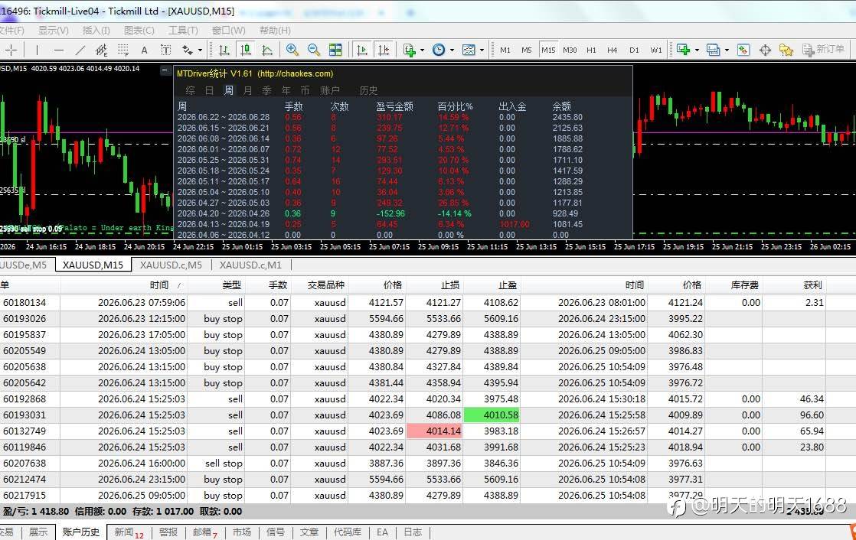Sort history by 时间 column header
This screenshot has width=856, height=540.
[x=158, y=285]
